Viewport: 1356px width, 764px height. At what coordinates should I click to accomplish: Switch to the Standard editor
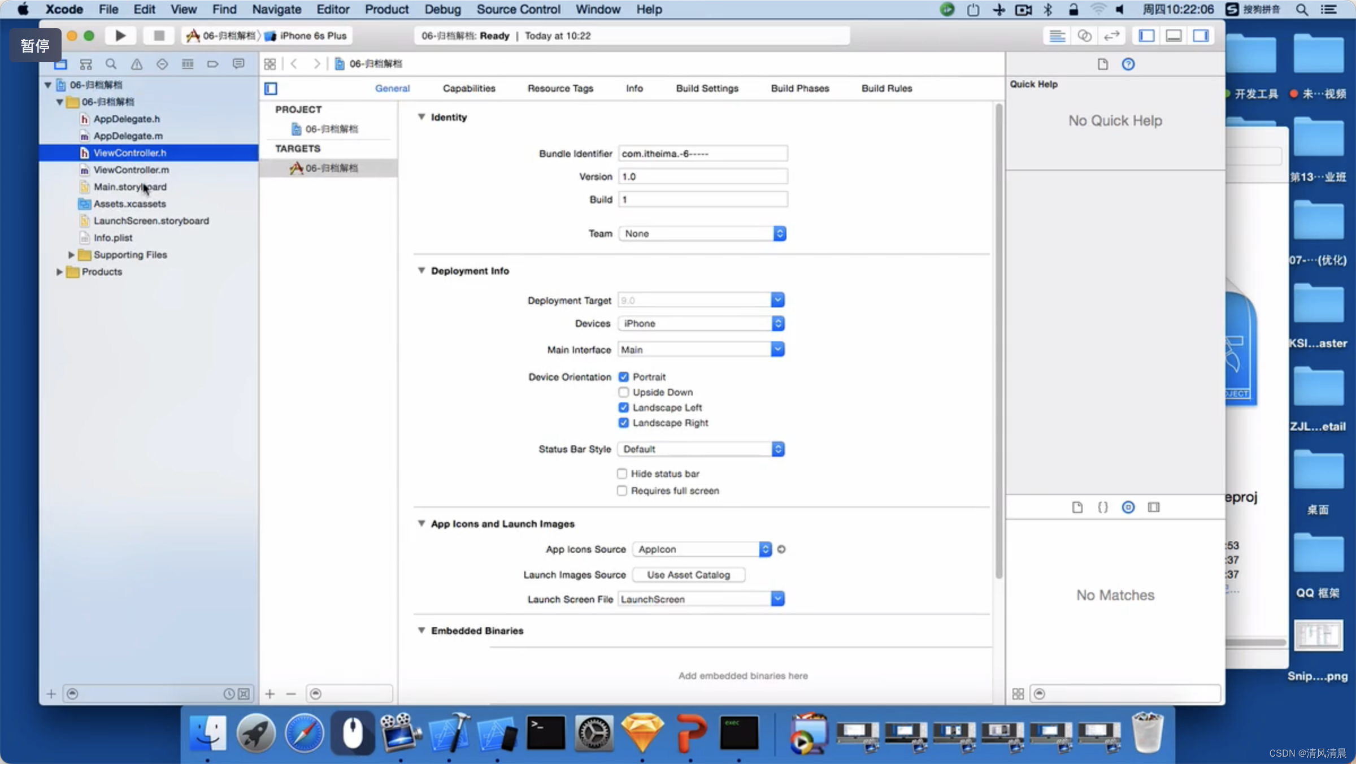click(x=1057, y=36)
